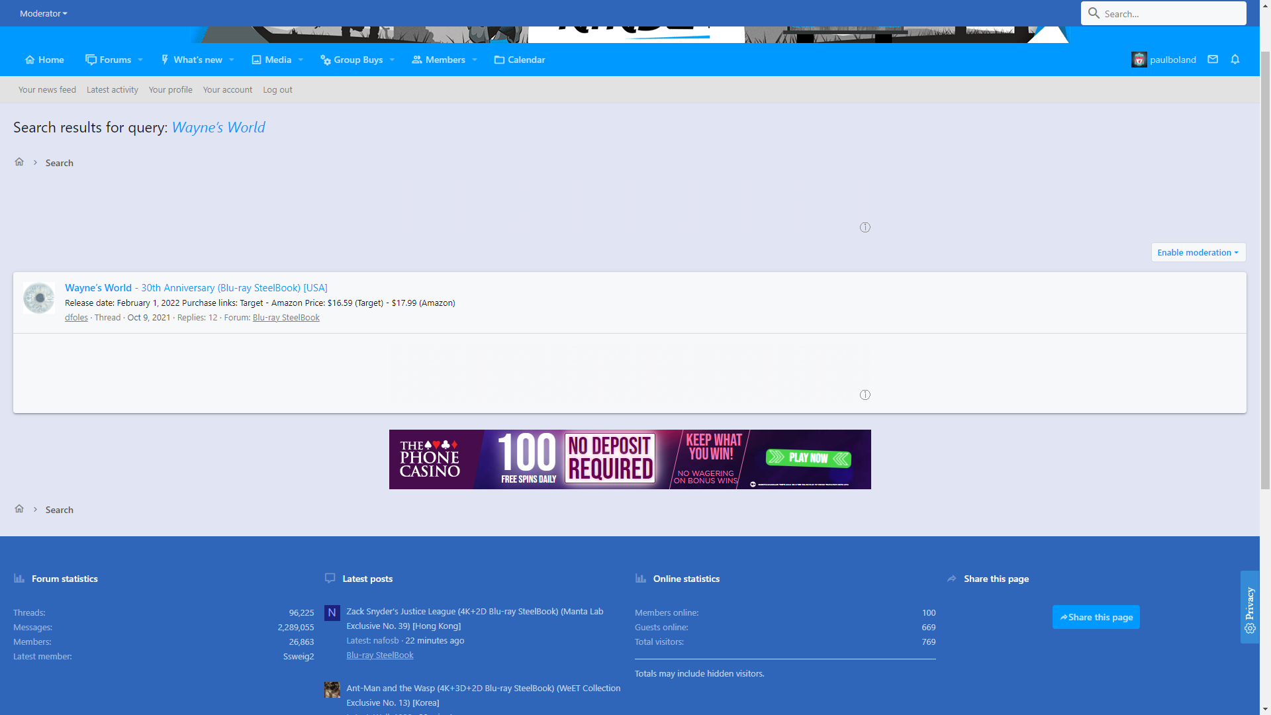Image resolution: width=1271 pixels, height=715 pixels.
Task: Click the Wayne's World query text
Action: [218, 127]
